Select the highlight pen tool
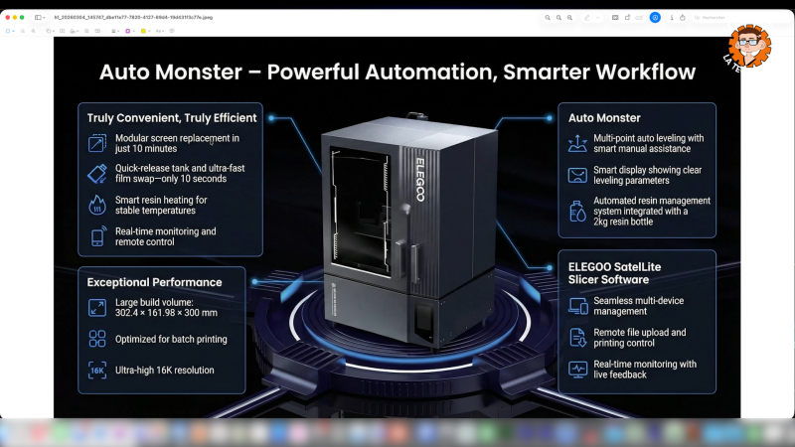 tap(586, 17)
